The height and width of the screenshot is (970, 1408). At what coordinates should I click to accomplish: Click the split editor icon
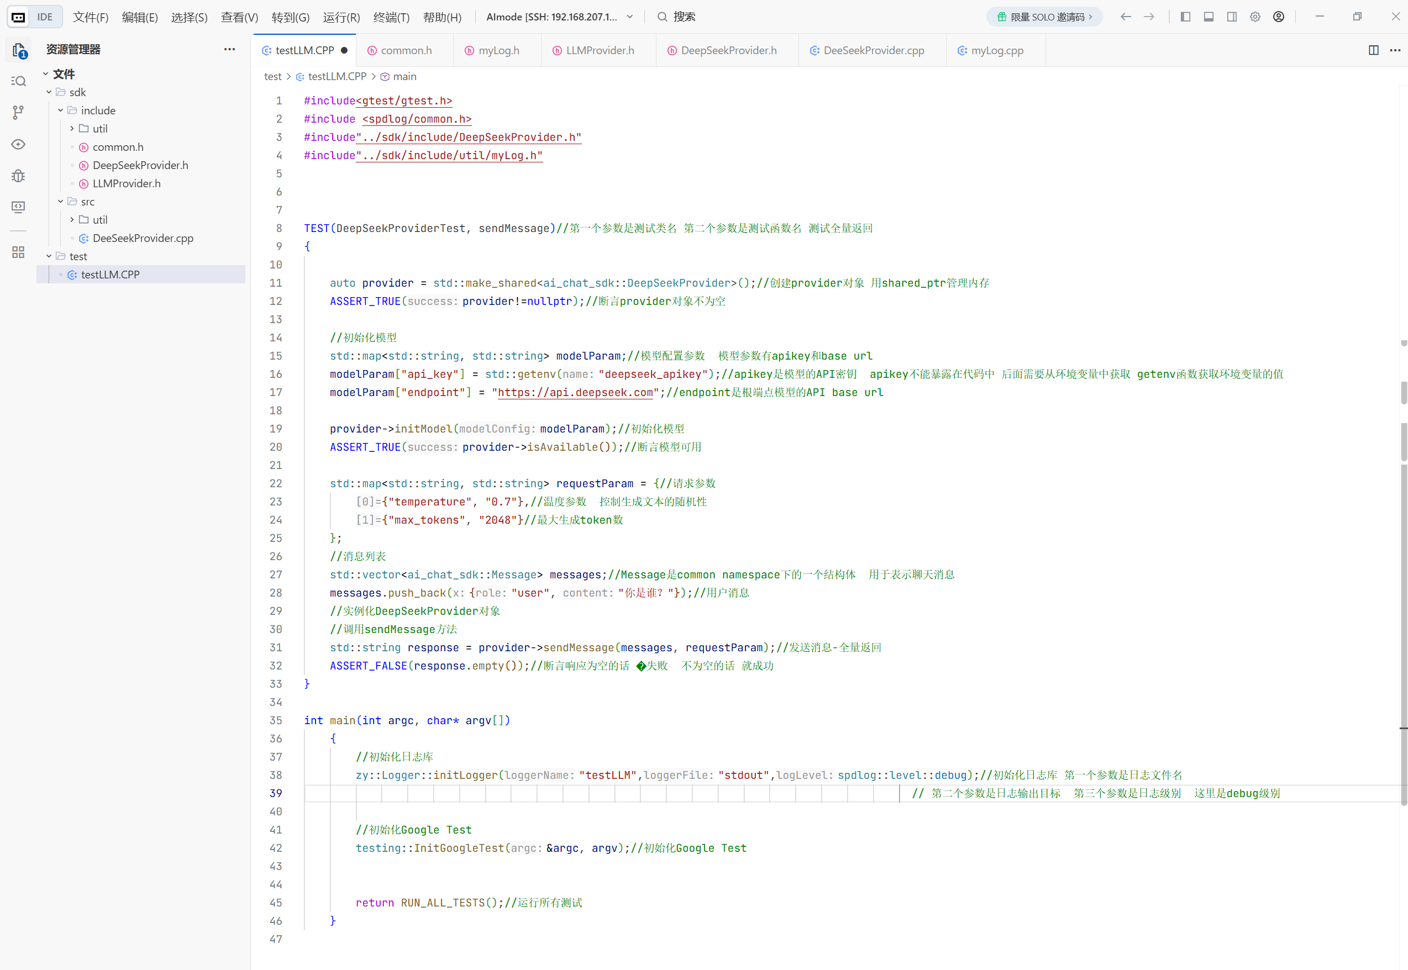(1373, 50)
